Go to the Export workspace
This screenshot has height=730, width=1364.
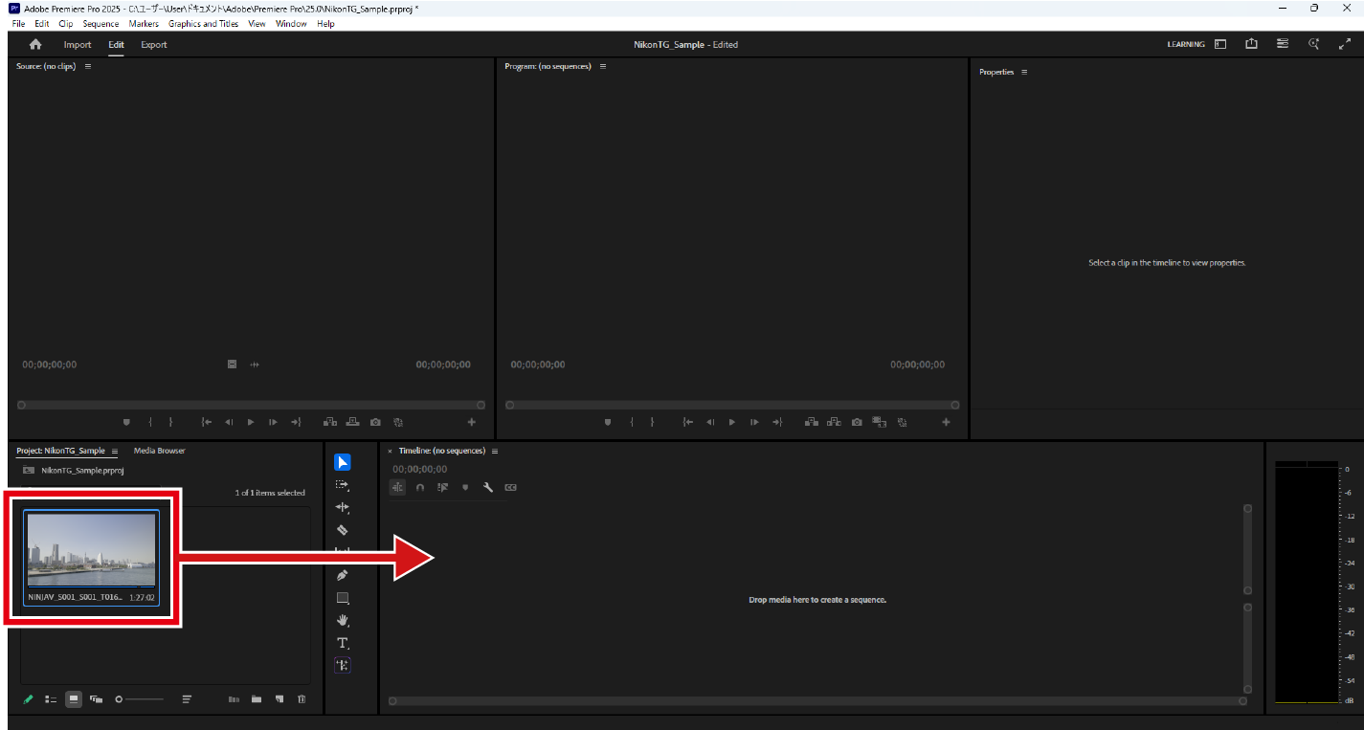click(153, 44)
